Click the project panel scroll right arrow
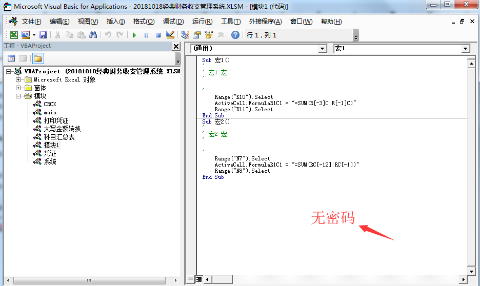The image size is (480, 286). (175, 280)
